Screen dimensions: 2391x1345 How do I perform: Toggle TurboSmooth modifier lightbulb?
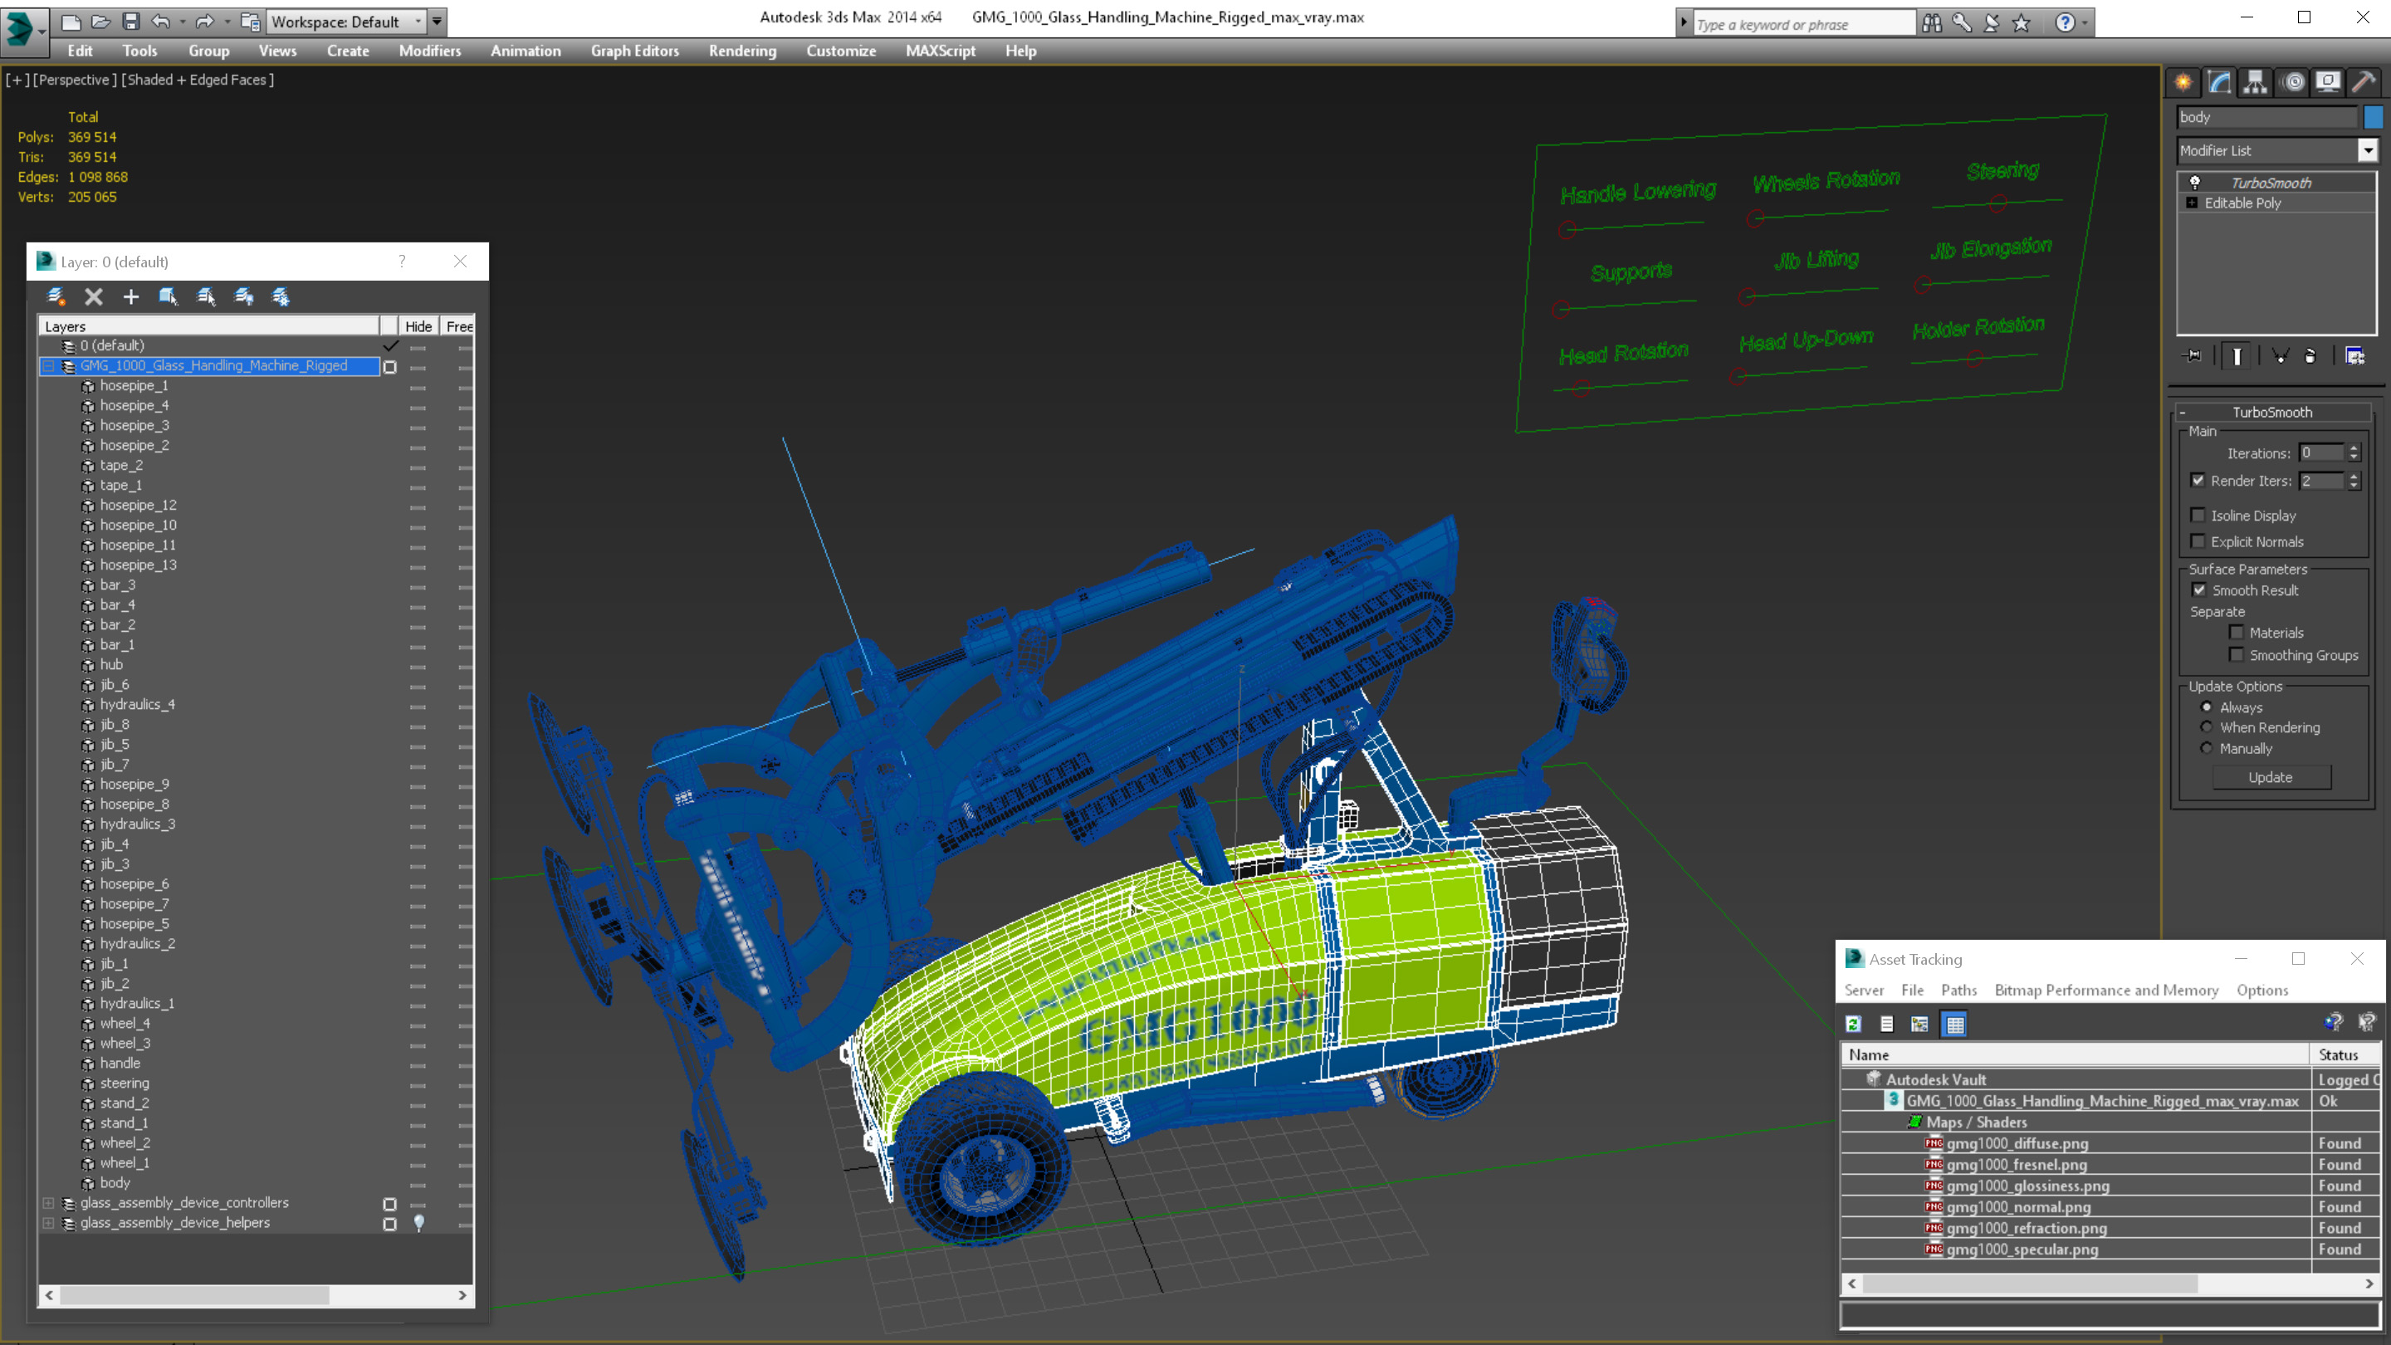[2195, 182]
